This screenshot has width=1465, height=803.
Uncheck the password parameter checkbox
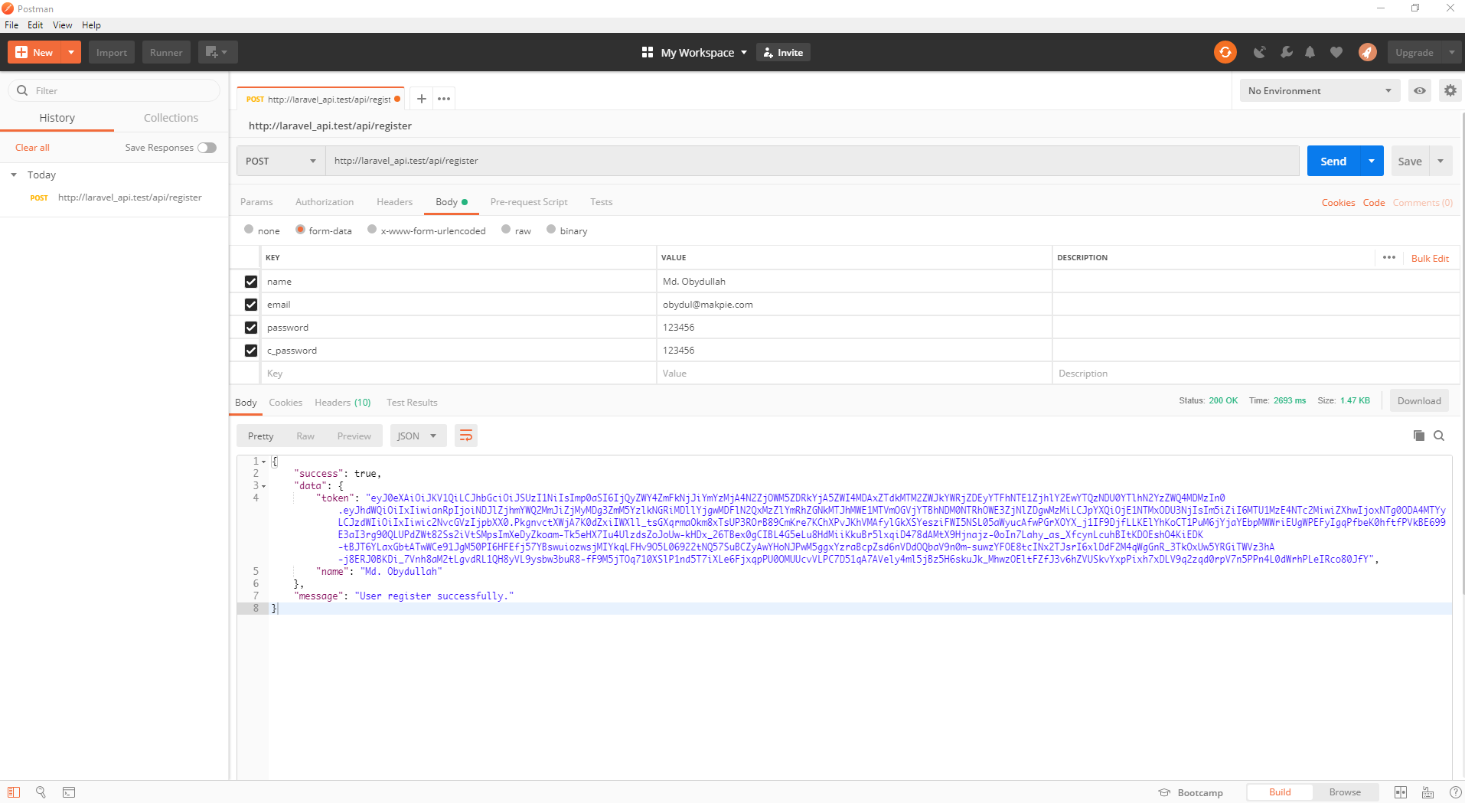[x=250, y=328]
